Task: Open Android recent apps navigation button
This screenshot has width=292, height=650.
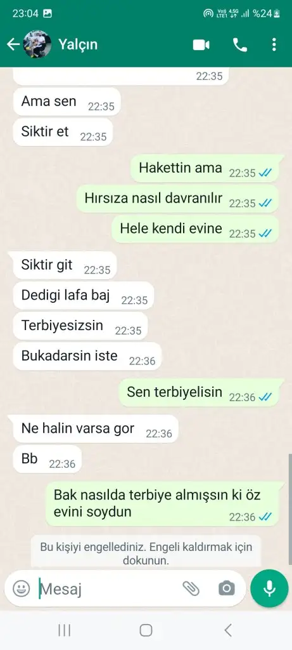Action: (x=64, y=630)
